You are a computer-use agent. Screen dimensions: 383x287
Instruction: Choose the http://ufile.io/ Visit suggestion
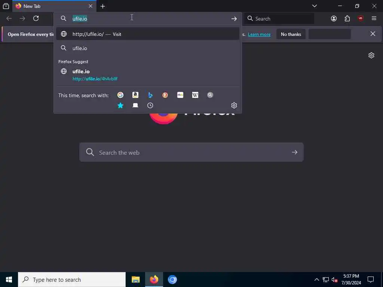pos(147,34)
